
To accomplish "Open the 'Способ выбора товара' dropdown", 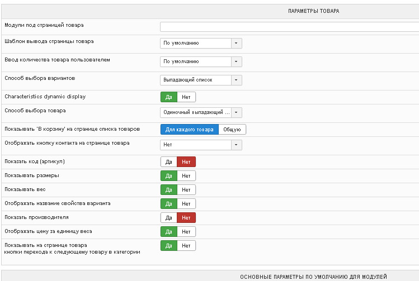I will [201, 113].
